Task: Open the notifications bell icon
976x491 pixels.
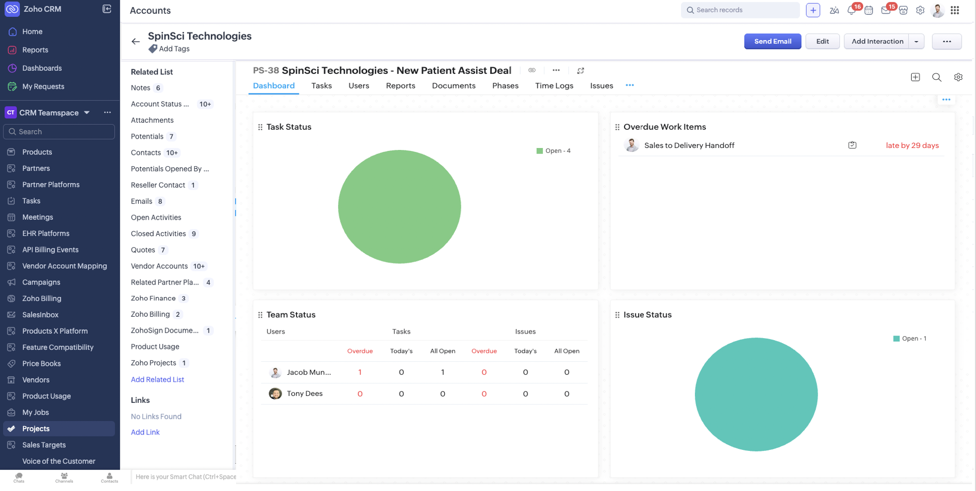Action: tap(852, 10)
